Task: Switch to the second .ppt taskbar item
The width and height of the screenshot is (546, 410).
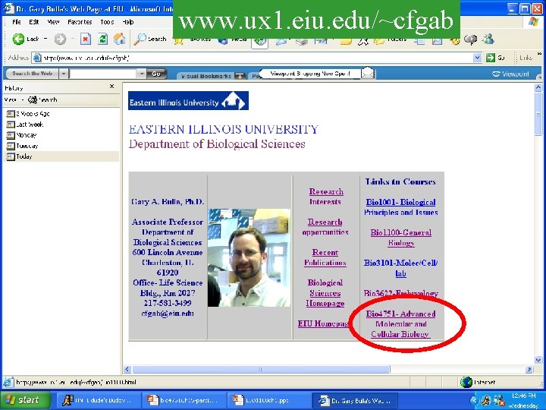Action: coord(268,400)
